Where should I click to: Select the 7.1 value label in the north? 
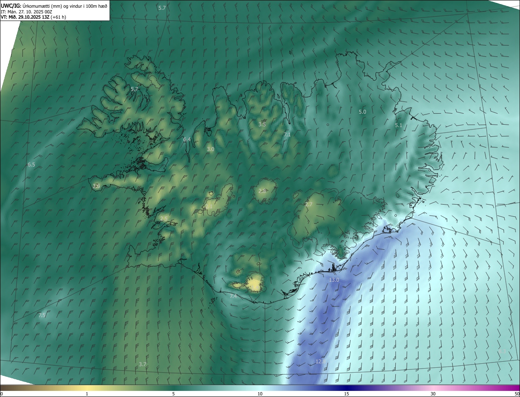coord(287,134)
